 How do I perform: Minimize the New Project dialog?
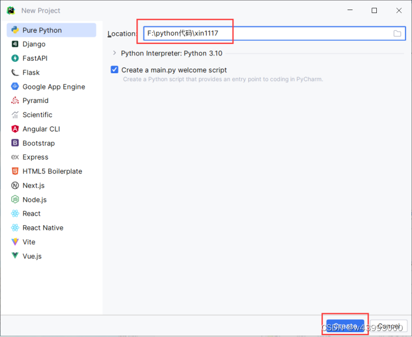[350, 11]
